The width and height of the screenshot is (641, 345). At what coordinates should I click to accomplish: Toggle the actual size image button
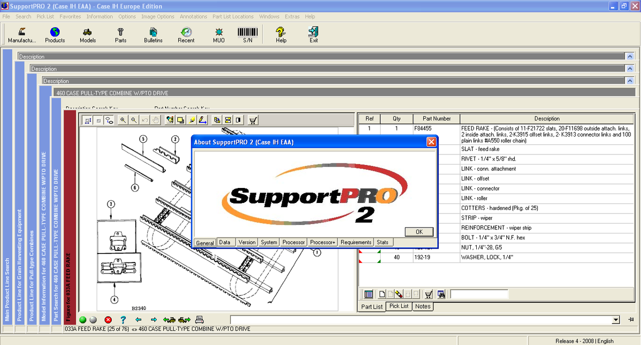[98, 120]
